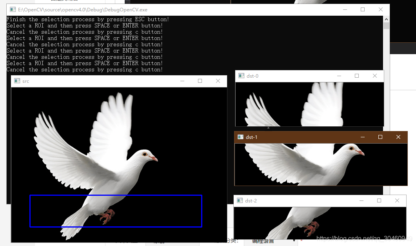Viewport: 416px width, 246px height.
Task: Maximize the dst-2 window
Action: pyautogui.click(x=379, y=200)
